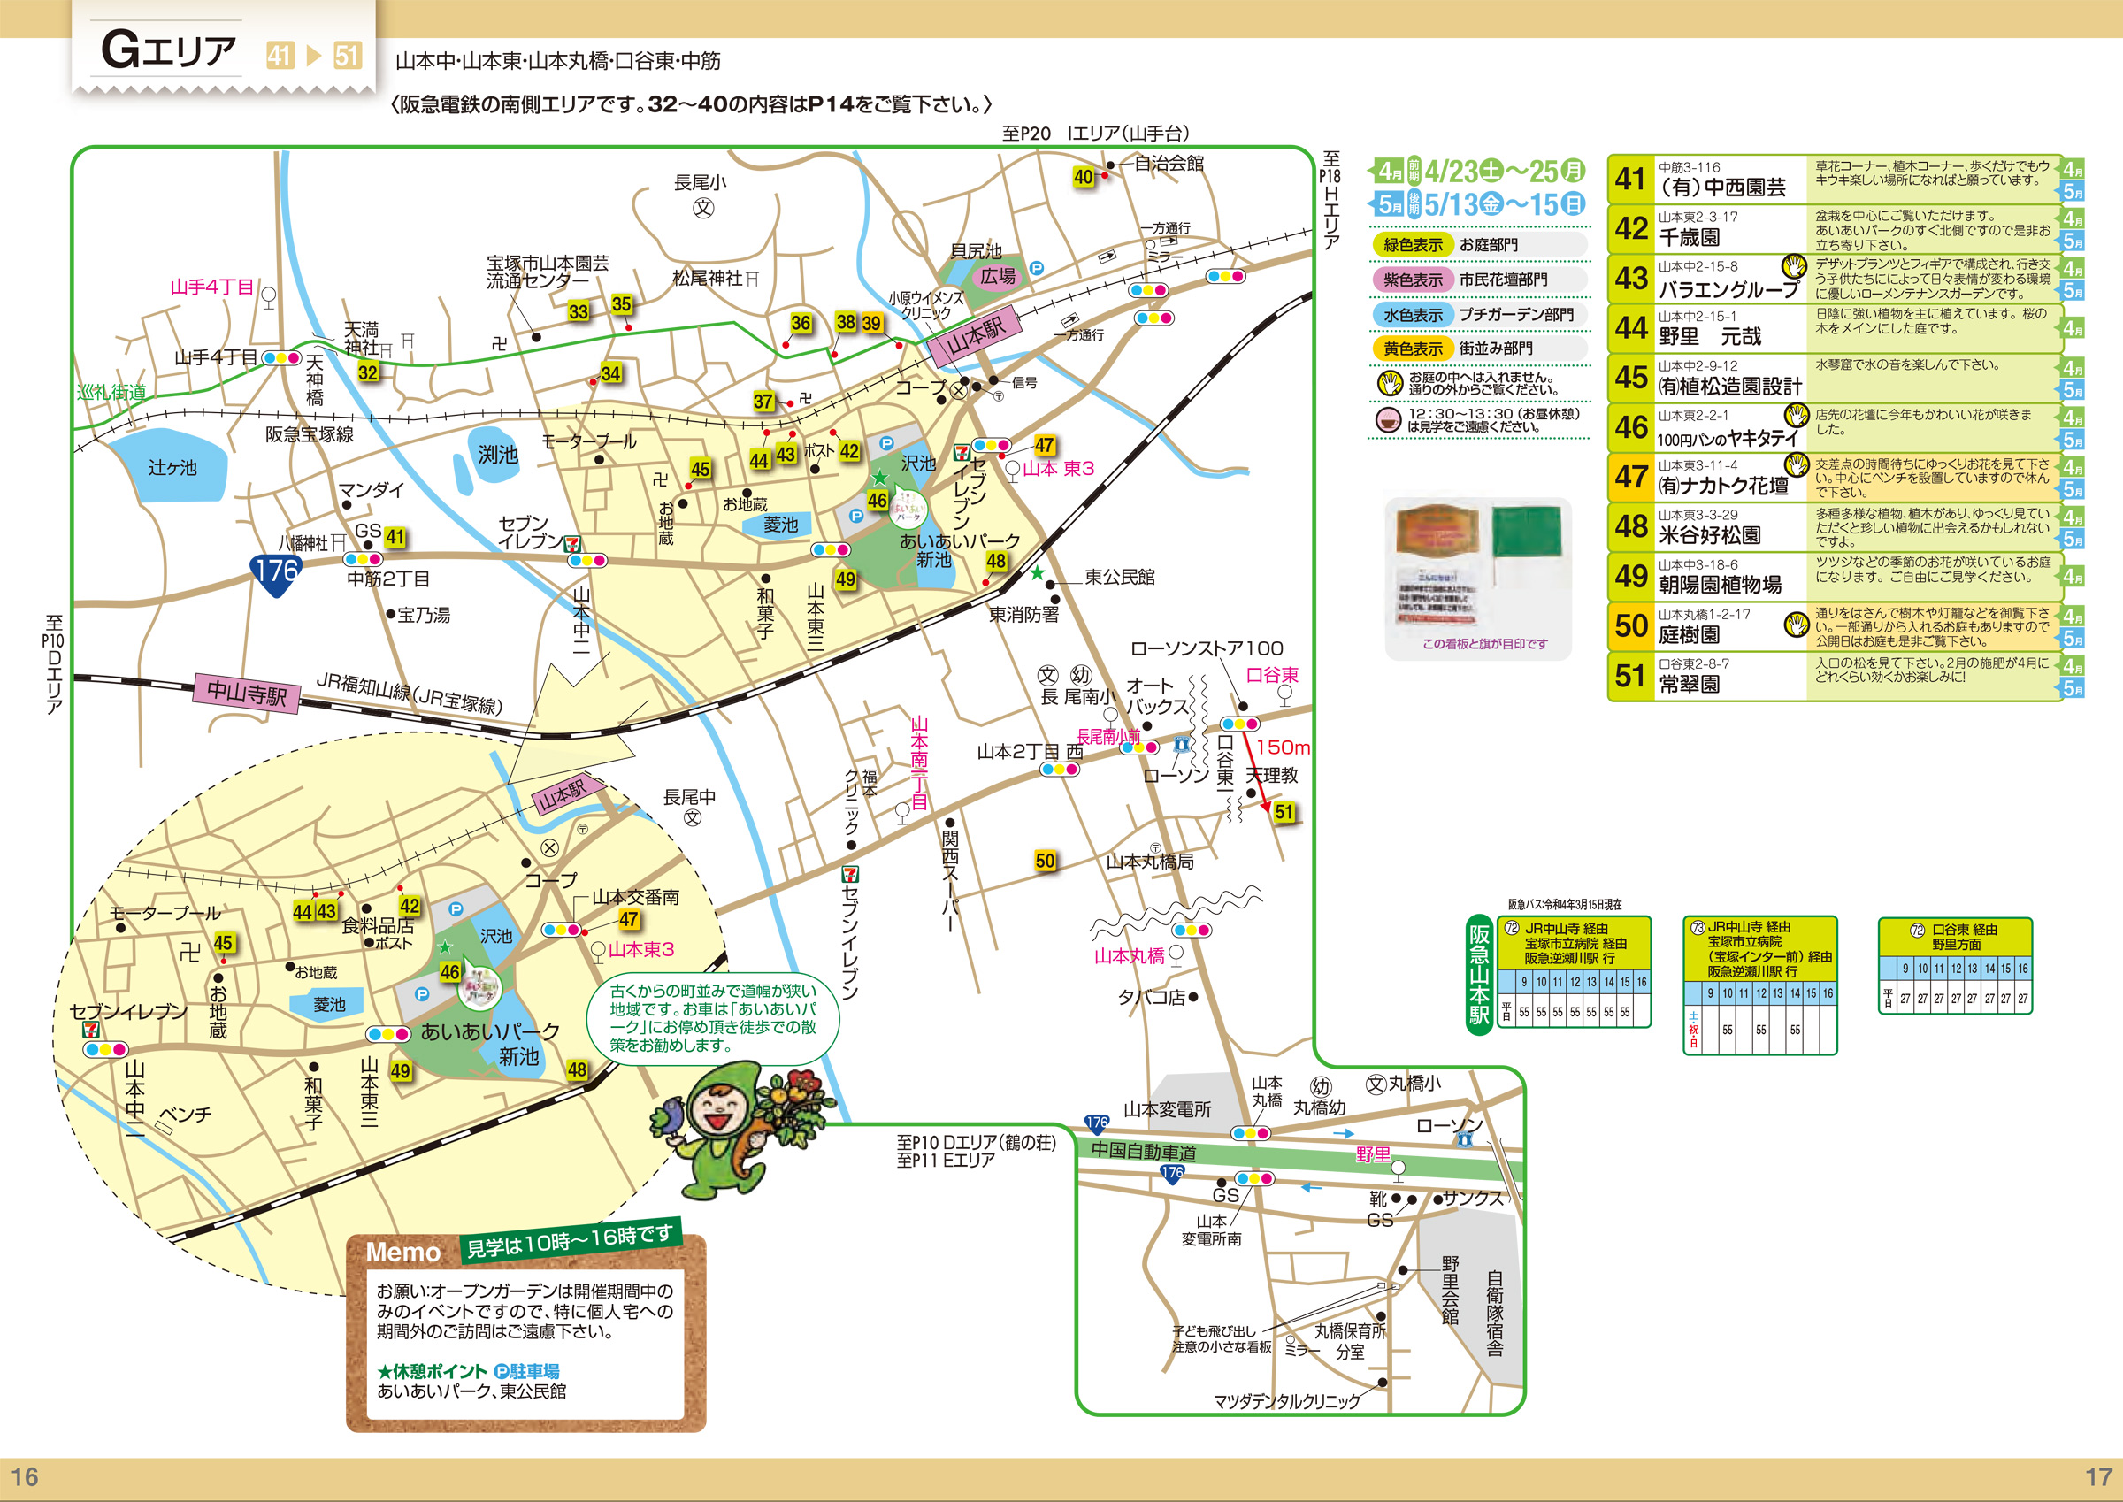Click the 紫色表示 legend swatch

[x=1413, y=280]
